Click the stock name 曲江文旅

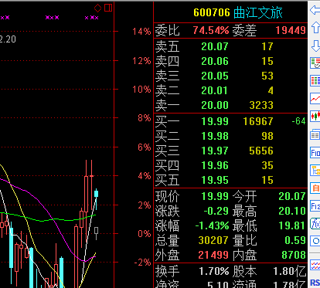click(x=258, y=13)
